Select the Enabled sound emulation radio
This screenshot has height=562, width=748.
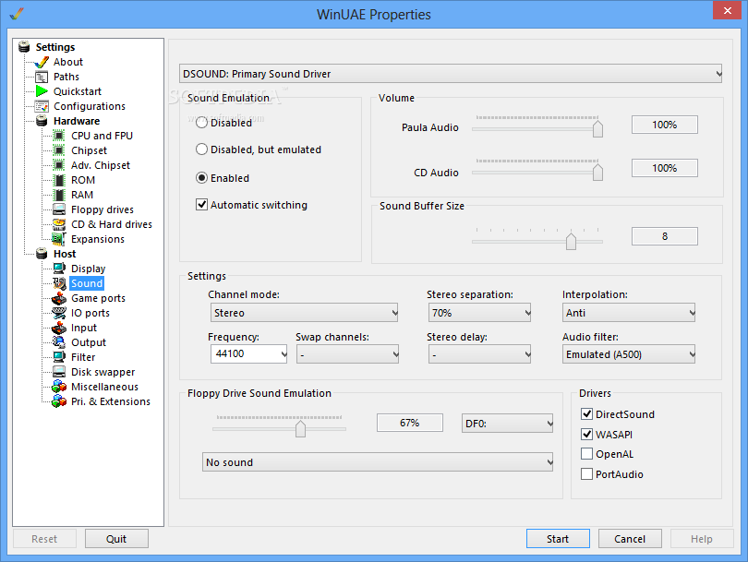click(x=202, y=178)
